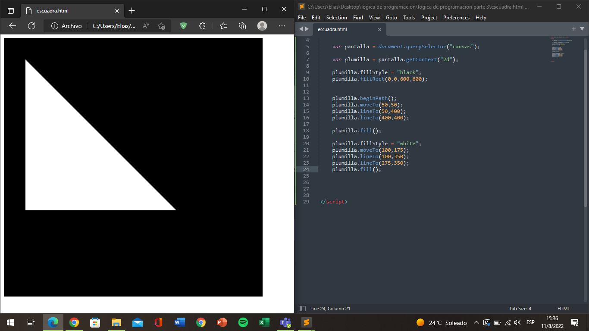Click the plumilla.beginPath(); code line
589x331 pixels.
(364, 98)
